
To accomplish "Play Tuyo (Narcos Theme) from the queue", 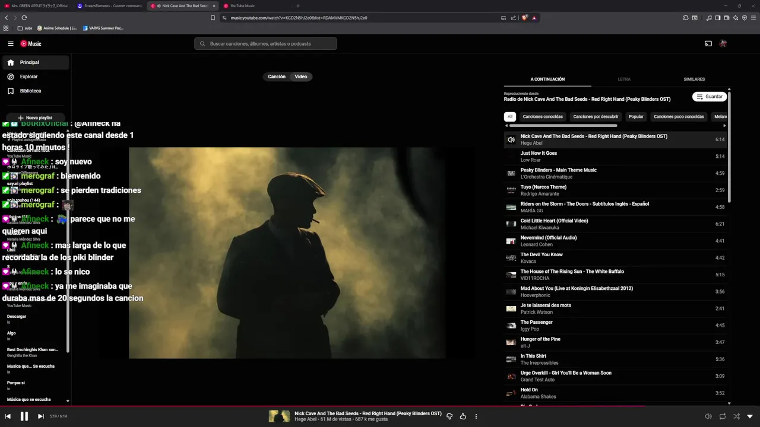I will pyautogui.click(x=615, y=190).
